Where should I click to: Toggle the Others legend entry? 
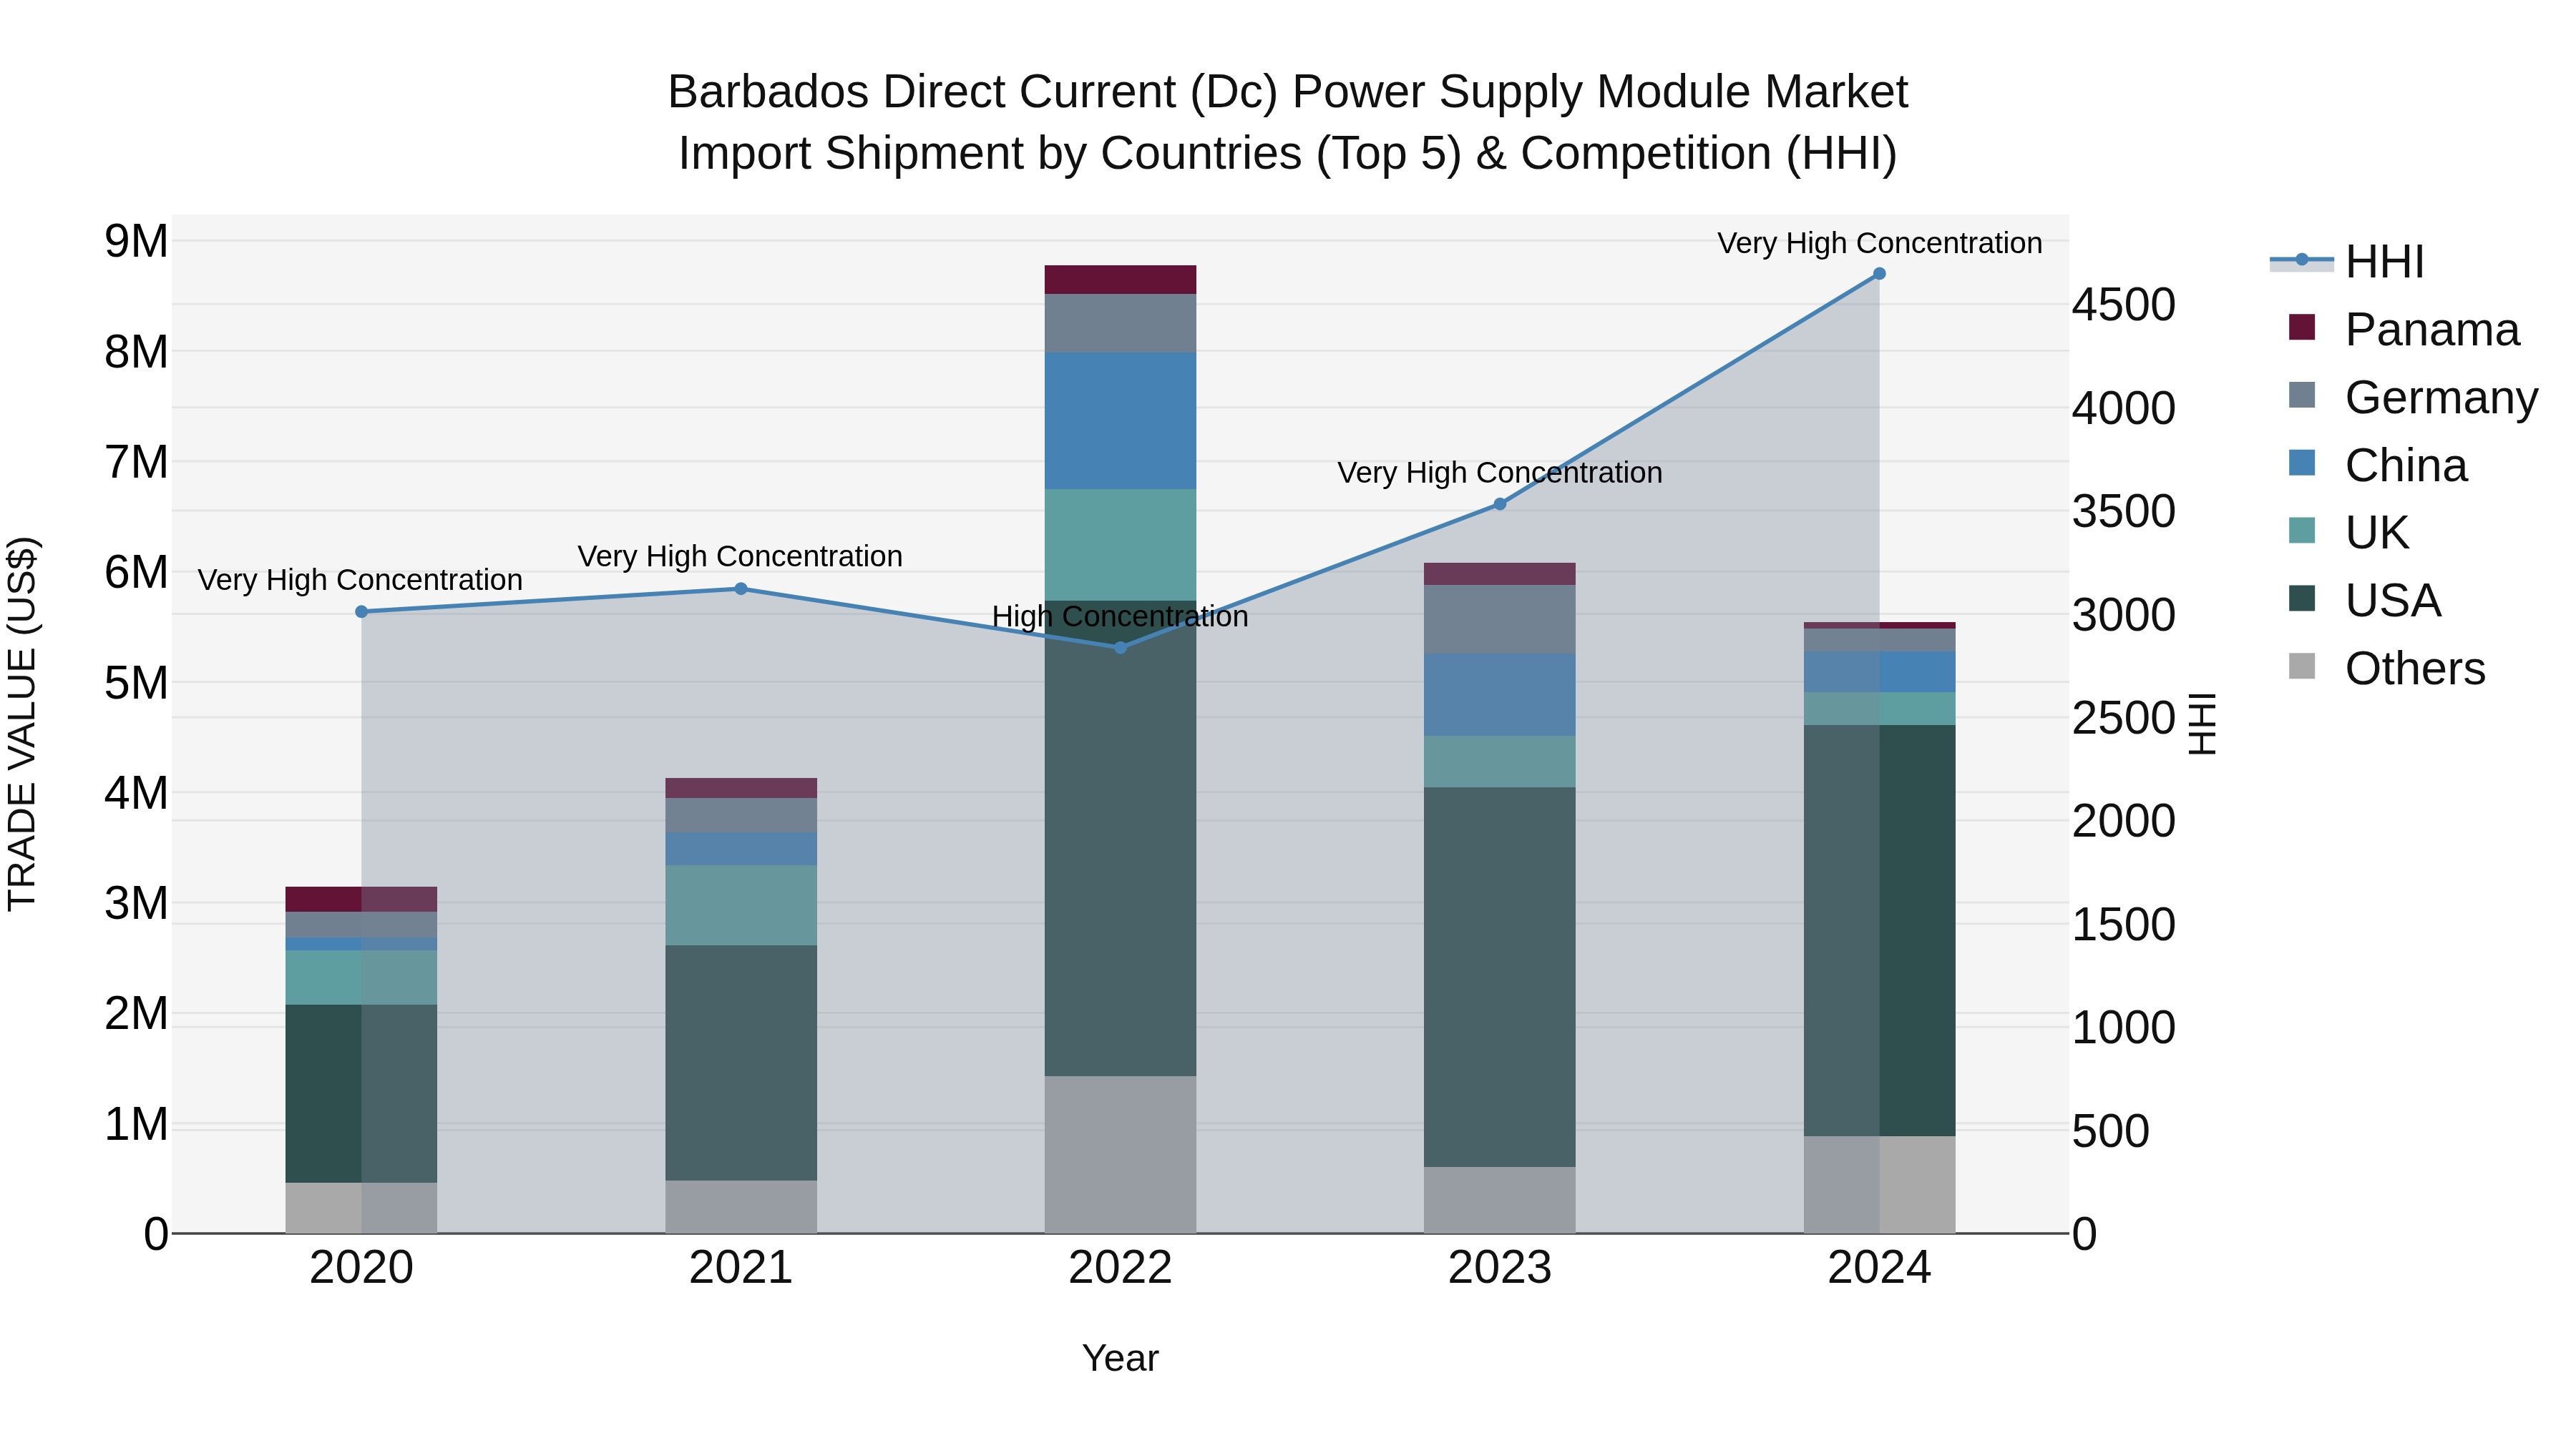click(2386, 668)
